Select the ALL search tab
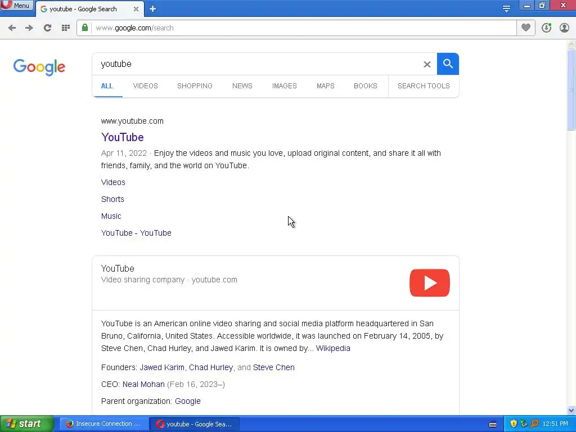Screen dimensions: 576x432 [107, 86]
